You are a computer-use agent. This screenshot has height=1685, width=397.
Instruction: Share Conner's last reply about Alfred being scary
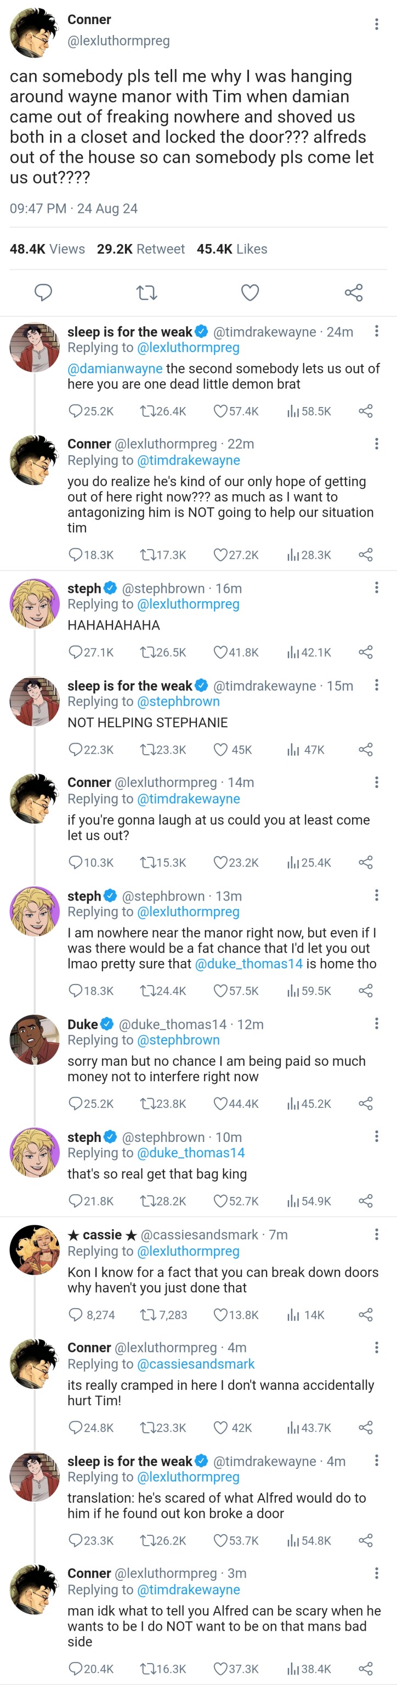pos(366,1668)
